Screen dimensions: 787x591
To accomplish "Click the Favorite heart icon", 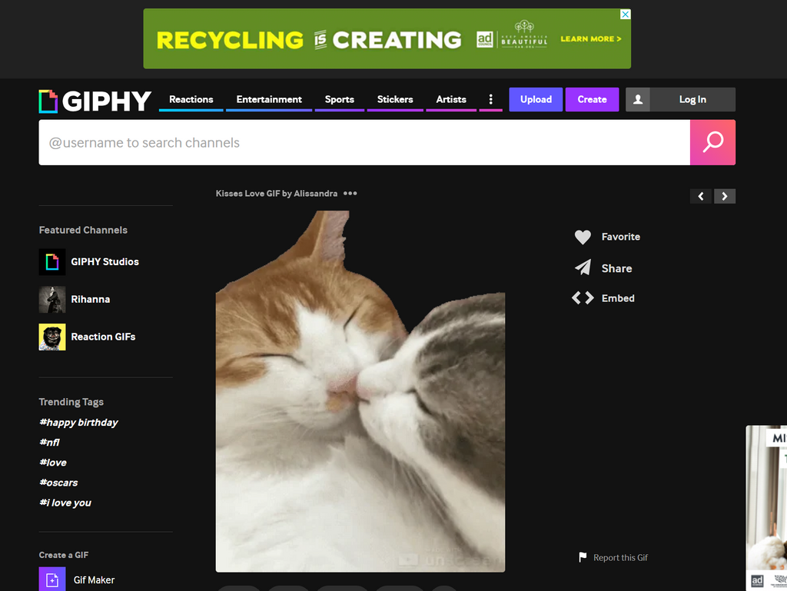I will 583,237.
